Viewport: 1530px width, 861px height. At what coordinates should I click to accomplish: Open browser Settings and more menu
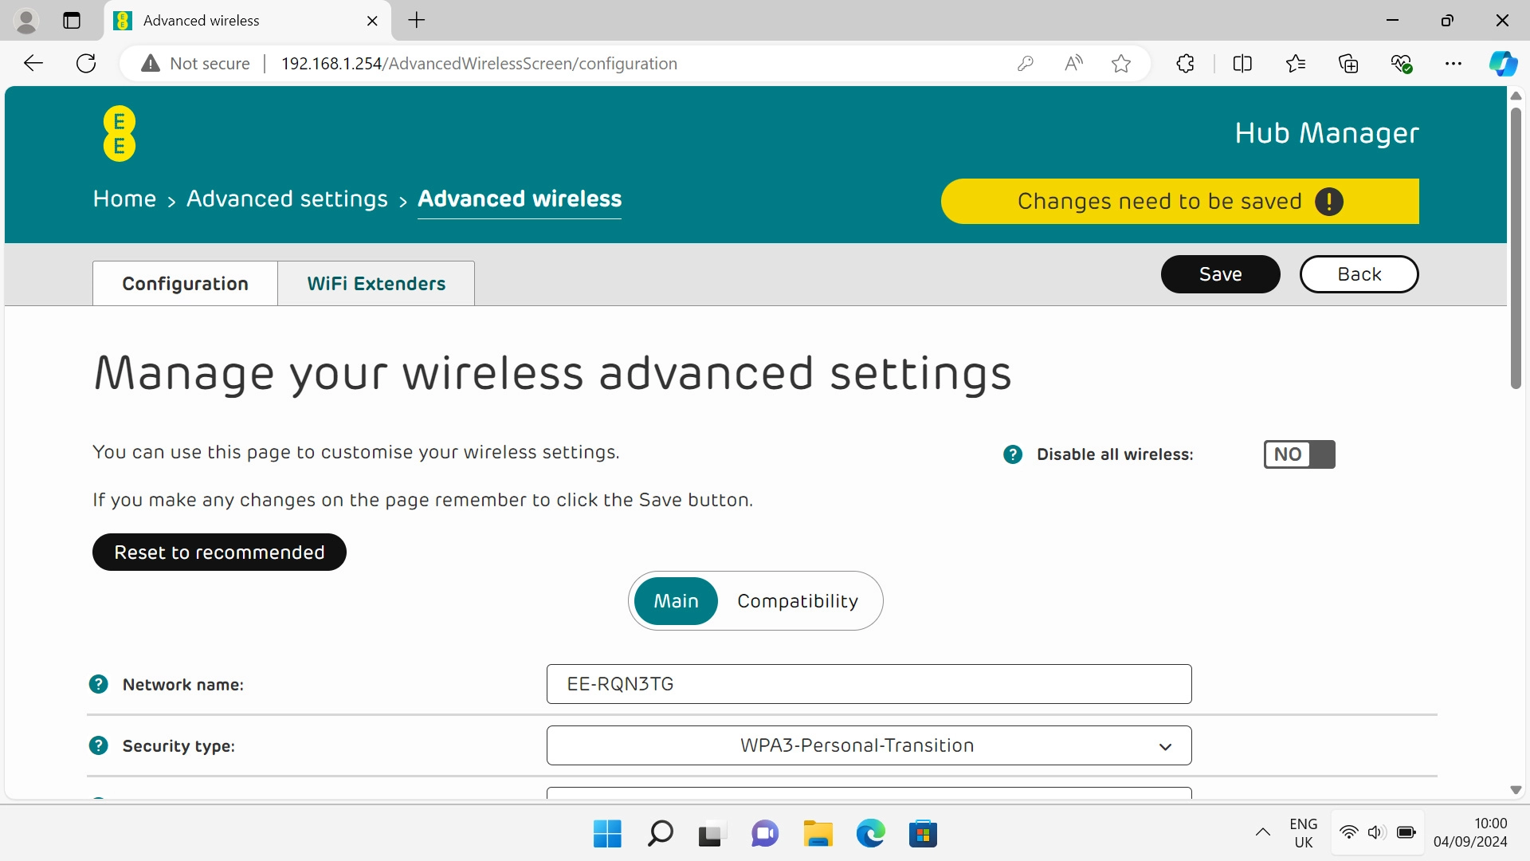coord(1453,64)
